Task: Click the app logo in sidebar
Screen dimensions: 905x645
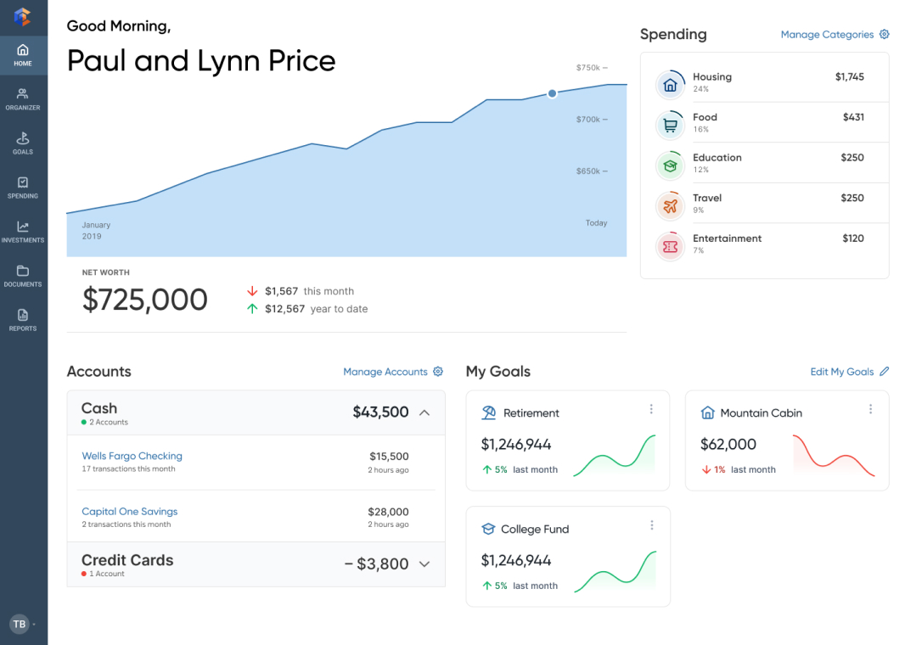Action: click(x=23, y=17)
